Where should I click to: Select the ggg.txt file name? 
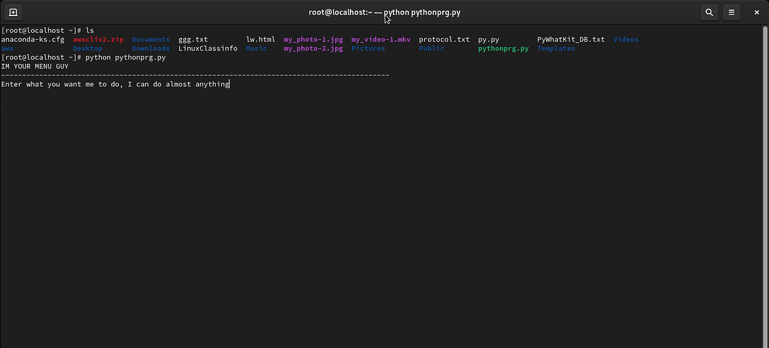point(193,40)
